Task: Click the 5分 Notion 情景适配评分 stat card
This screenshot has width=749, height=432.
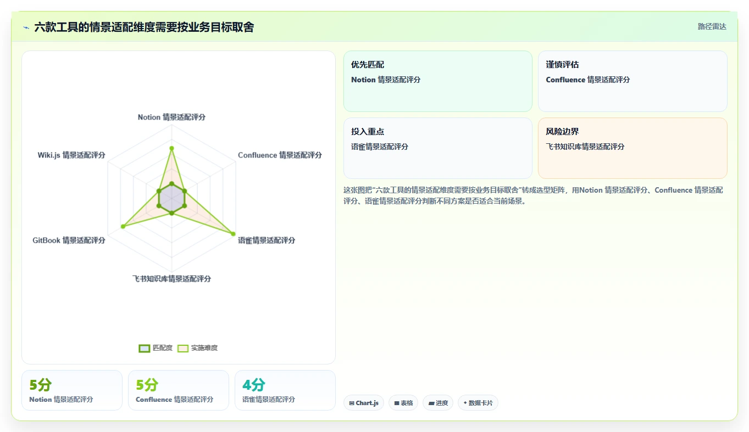Action: click(72, 390)
